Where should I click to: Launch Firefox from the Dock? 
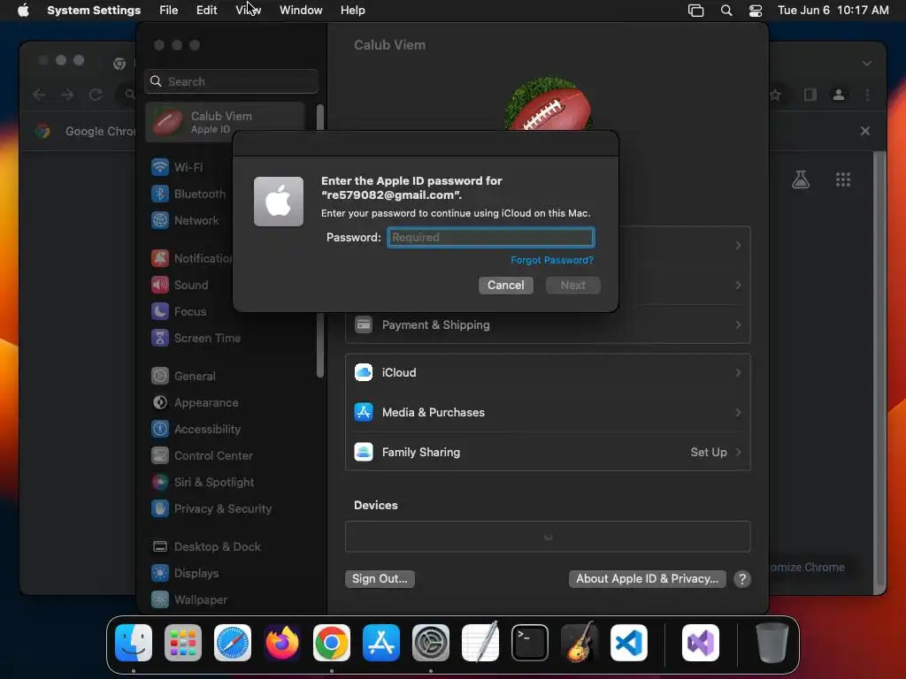[282, 644]
